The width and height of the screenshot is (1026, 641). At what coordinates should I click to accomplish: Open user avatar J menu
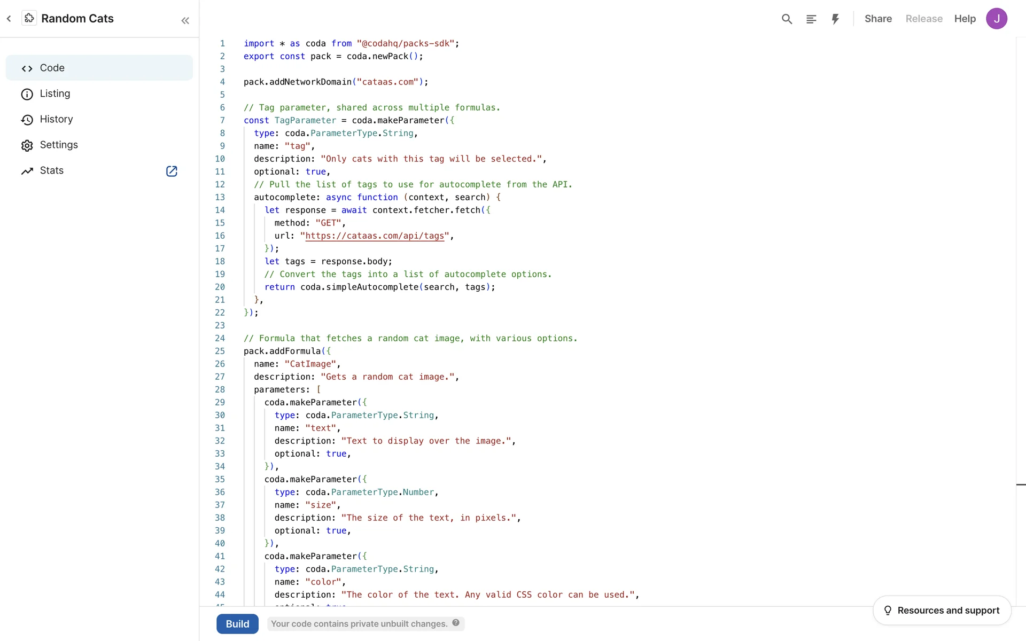(x=997, y=19)
